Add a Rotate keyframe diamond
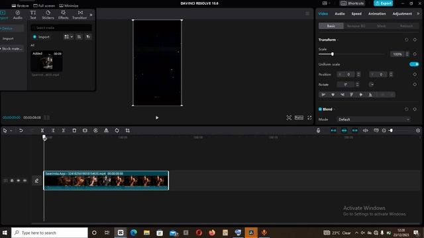The width and height of the screenshot is (424, 238). (x=415, y=85)
